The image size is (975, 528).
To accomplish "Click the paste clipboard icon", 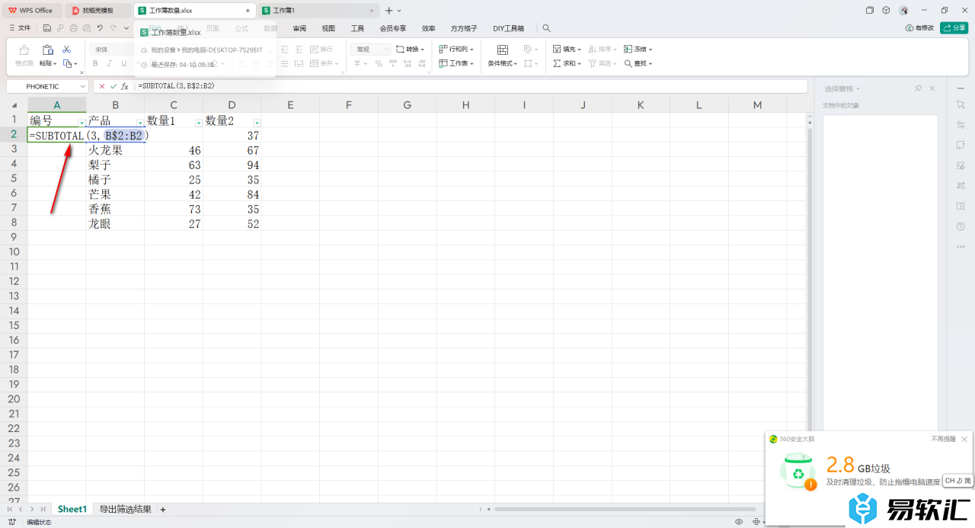I will tap(47, 50).
